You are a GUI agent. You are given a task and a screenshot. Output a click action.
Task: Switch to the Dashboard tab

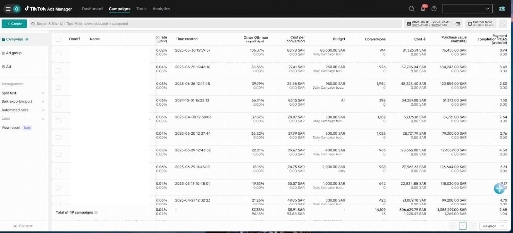[x=92, y=9]
